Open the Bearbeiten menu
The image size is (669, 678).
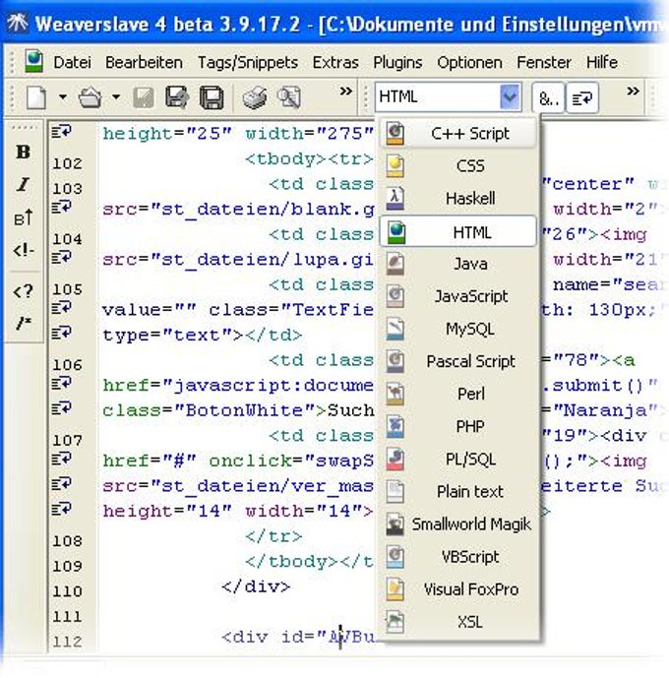[x=144, y=63]
